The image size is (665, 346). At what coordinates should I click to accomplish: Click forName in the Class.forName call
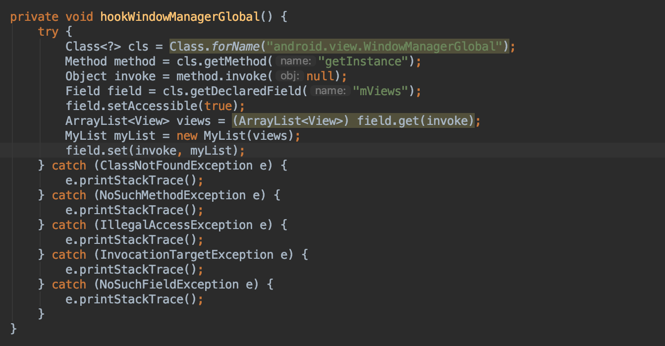tap(236, 47)
